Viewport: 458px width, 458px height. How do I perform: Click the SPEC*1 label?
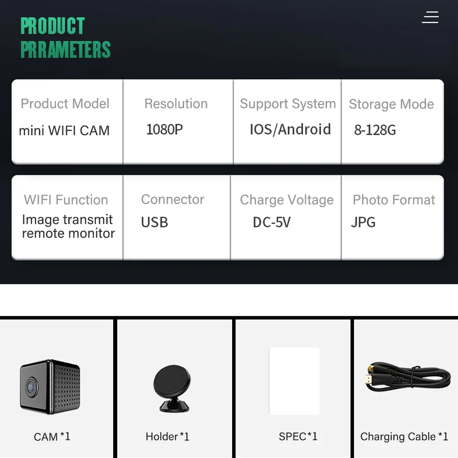[298, 436]
